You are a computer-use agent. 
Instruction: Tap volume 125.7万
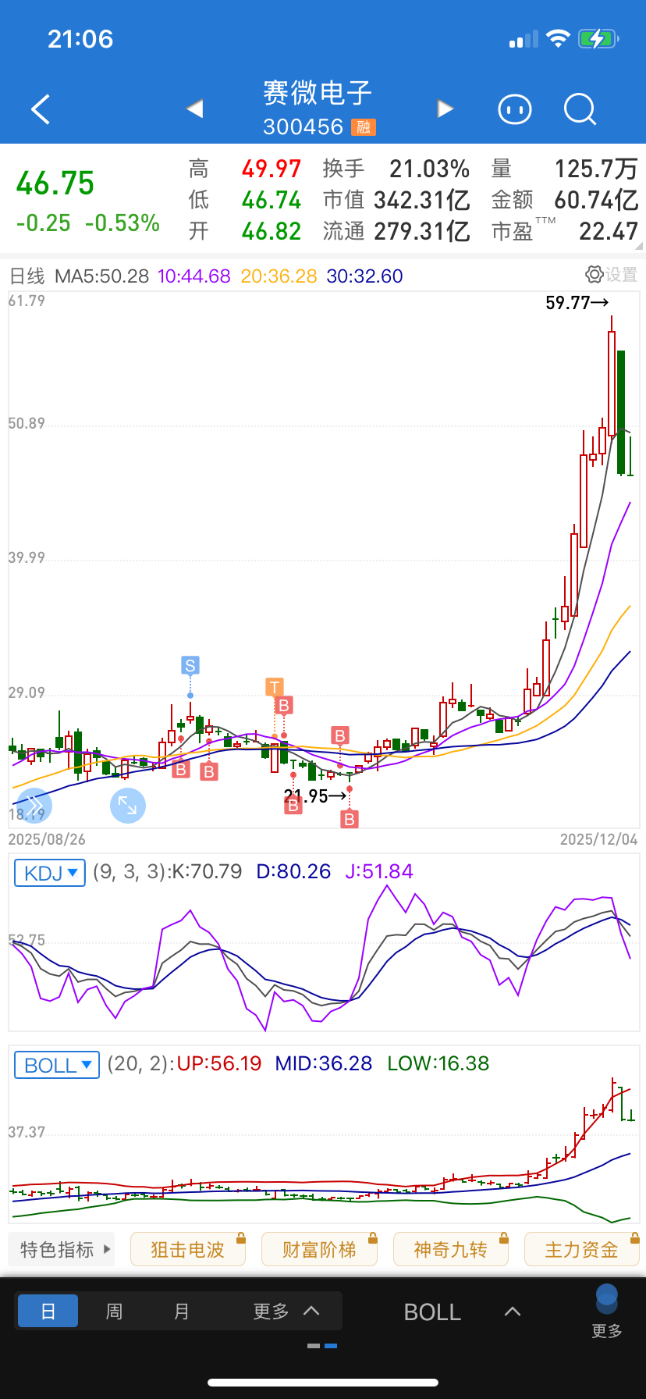pos(596,169)
